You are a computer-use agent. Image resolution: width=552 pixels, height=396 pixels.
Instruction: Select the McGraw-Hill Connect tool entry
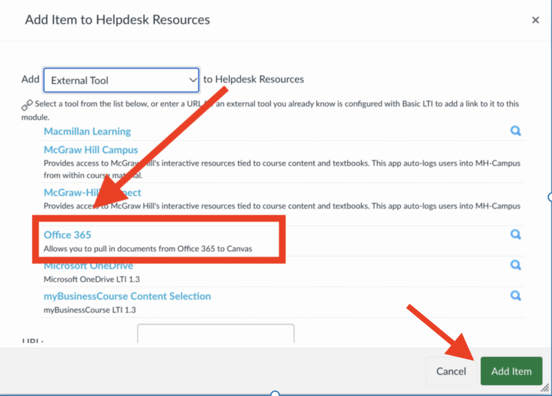tap(92, 192)
